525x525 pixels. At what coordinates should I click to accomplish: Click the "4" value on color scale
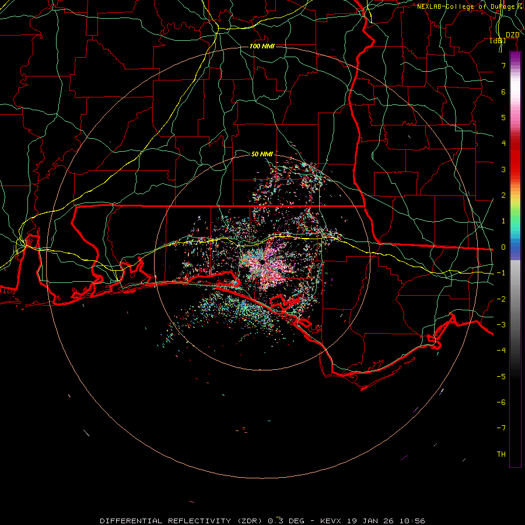click(x=503, y=143)
